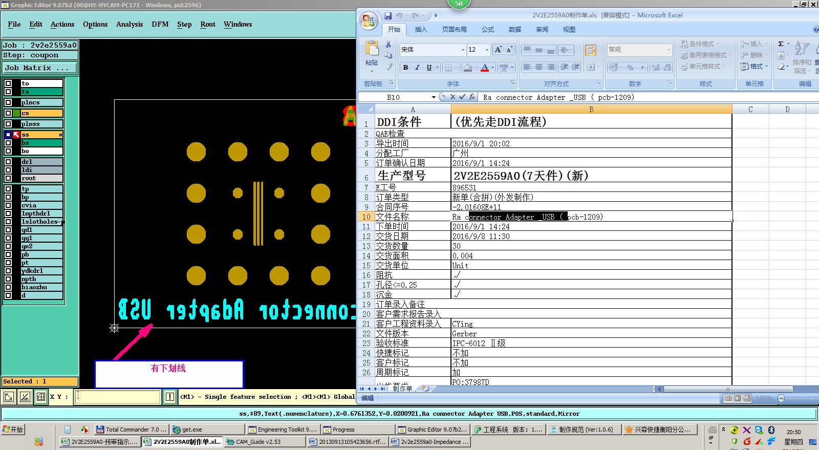Viewport: 819px width, 450px height.
Task: Open 插入 insert cells dropdown
Action: 755,44
